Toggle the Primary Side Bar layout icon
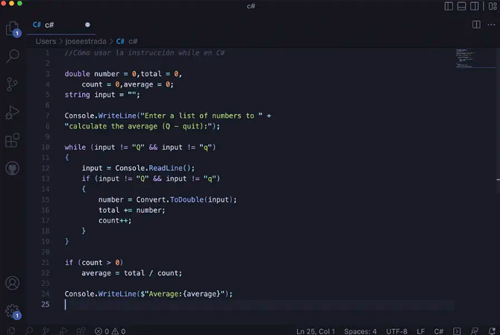Viewport: 500px width, 335px height. click(449, 6)
